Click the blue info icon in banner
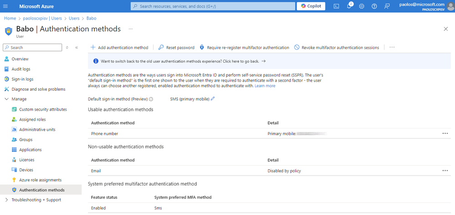Viewport: 455px width, 215px height. point(96,61)
